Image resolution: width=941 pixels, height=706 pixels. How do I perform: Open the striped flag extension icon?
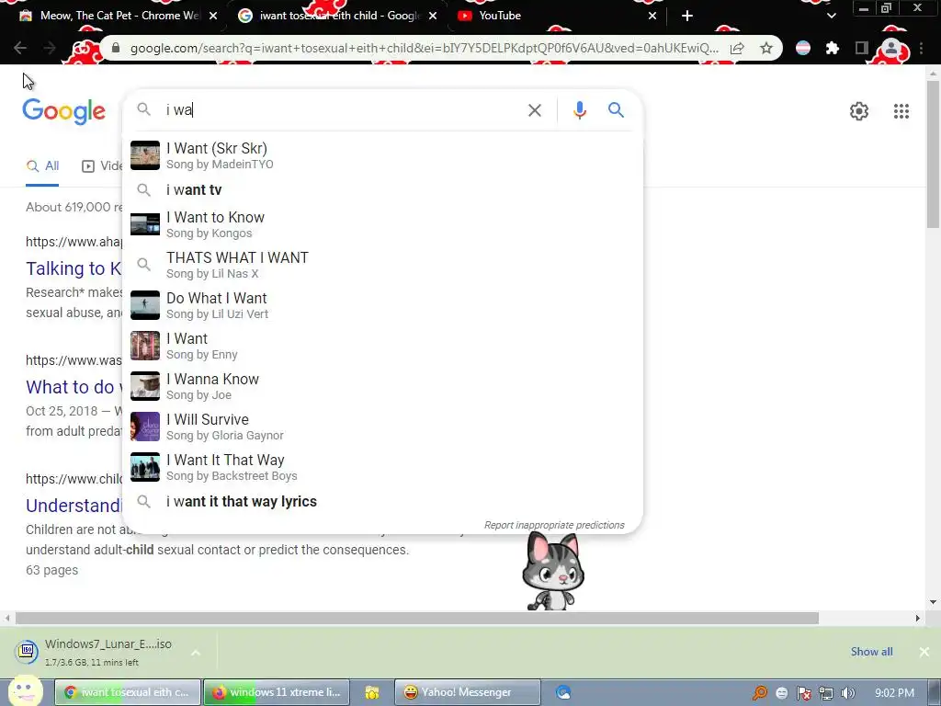(803, 48)
